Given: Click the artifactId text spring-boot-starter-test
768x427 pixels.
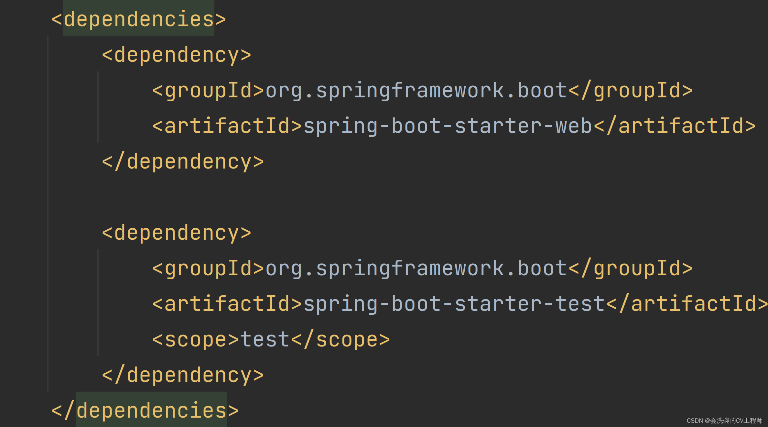Looking at the screenshot, I should tap(454, 304).
